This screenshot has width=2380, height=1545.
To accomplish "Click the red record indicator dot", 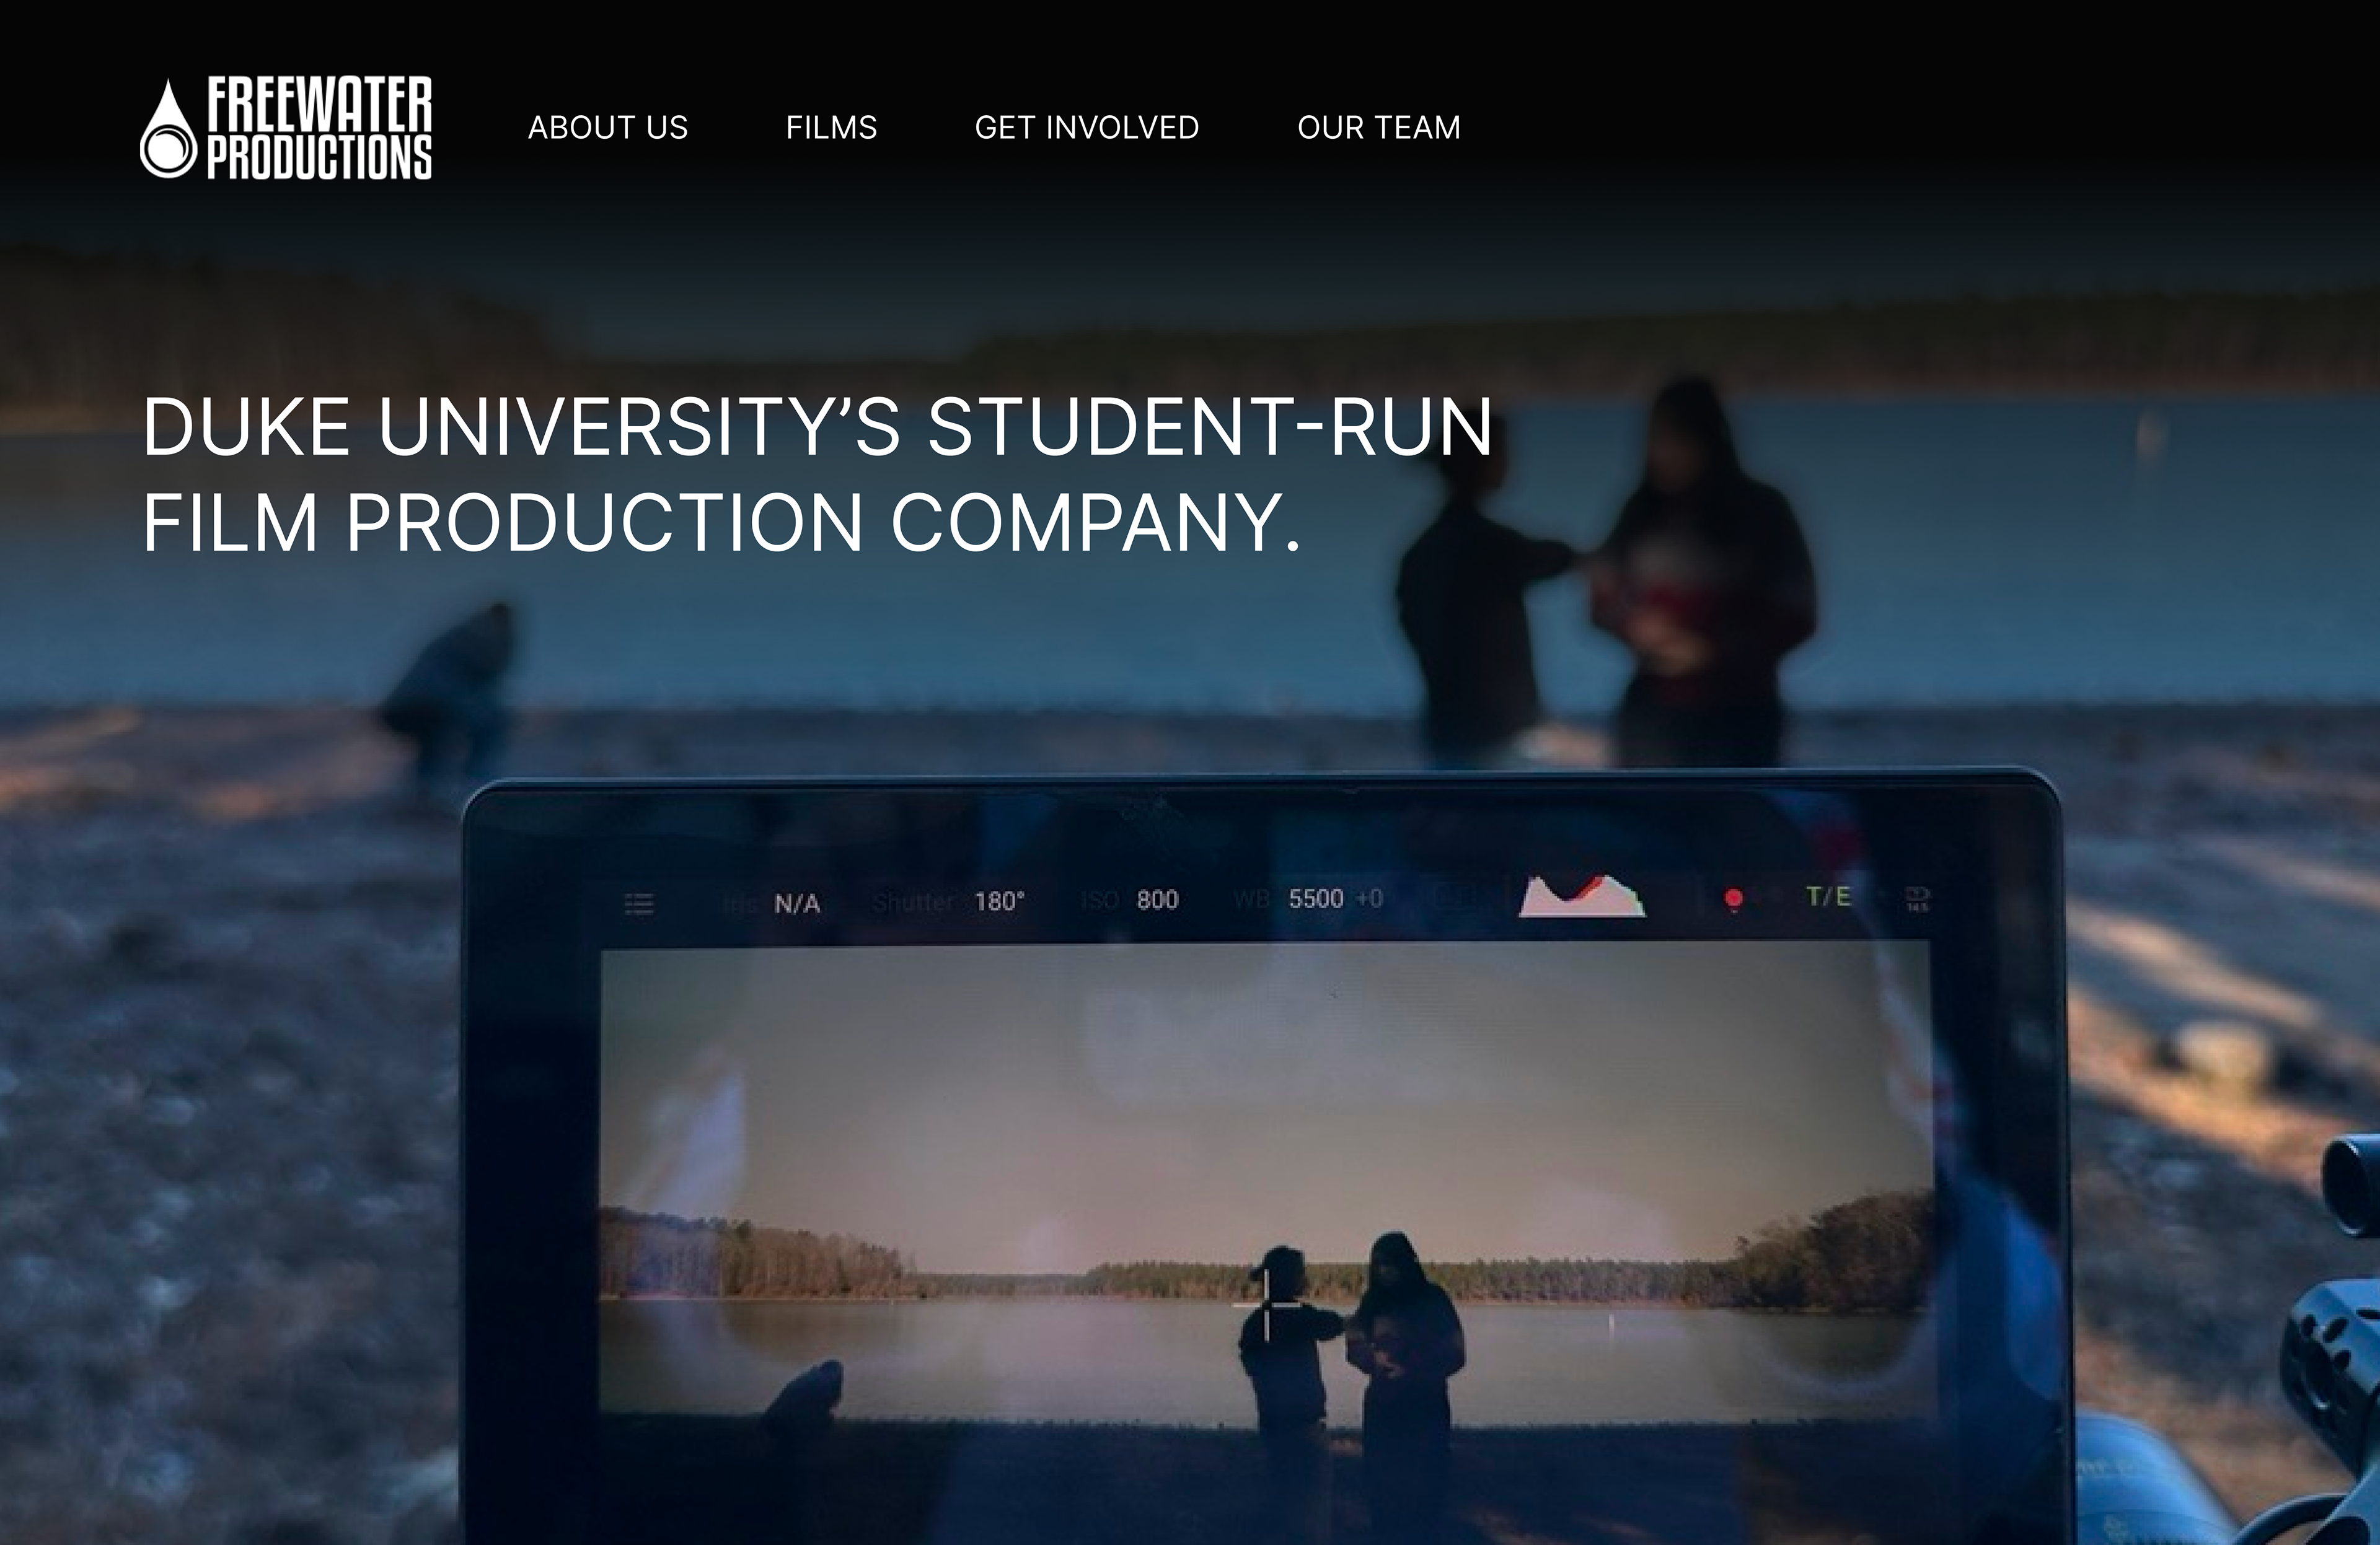I will (x=1734, y=898).
